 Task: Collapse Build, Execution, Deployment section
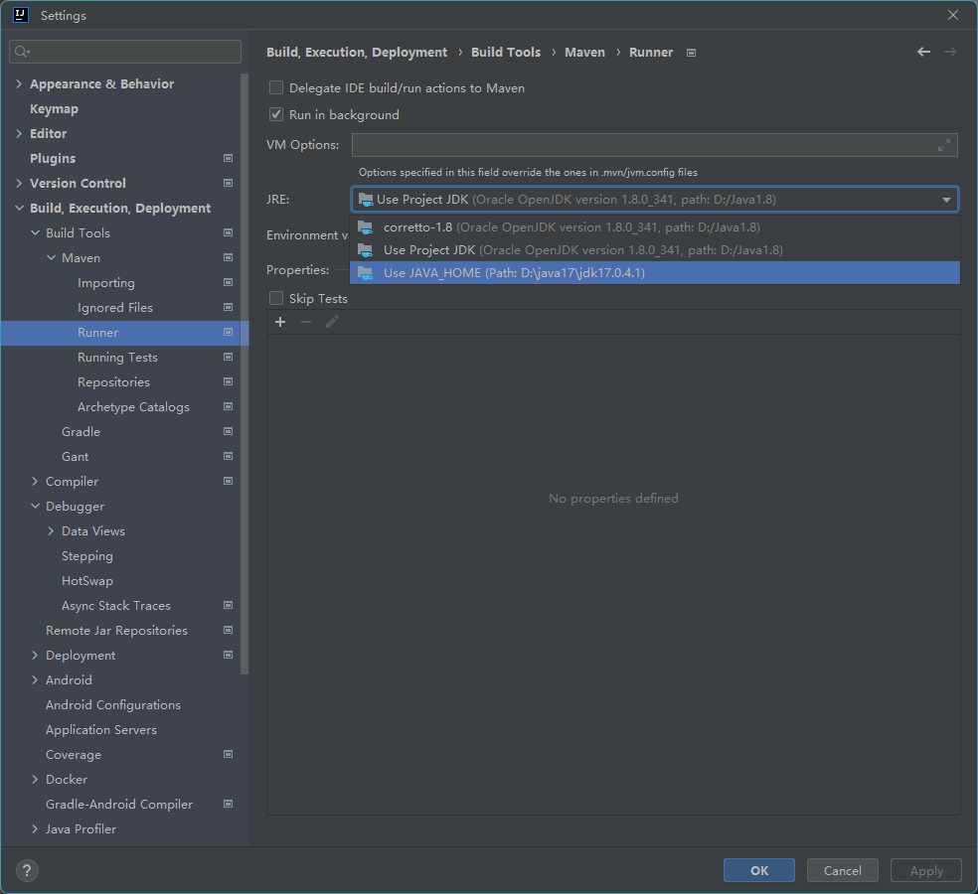point(19,209)
